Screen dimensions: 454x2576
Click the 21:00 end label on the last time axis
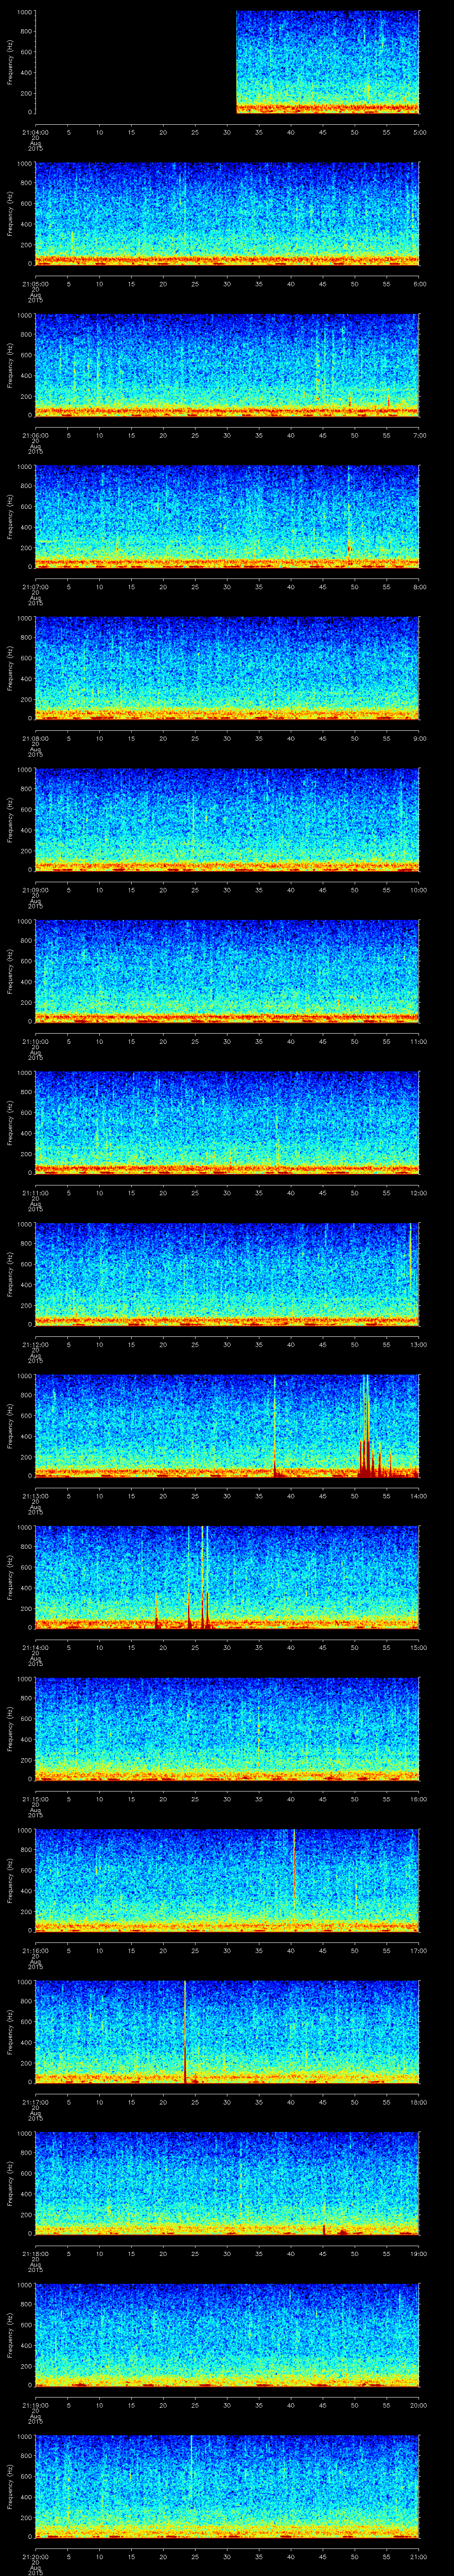(417, 2556)
